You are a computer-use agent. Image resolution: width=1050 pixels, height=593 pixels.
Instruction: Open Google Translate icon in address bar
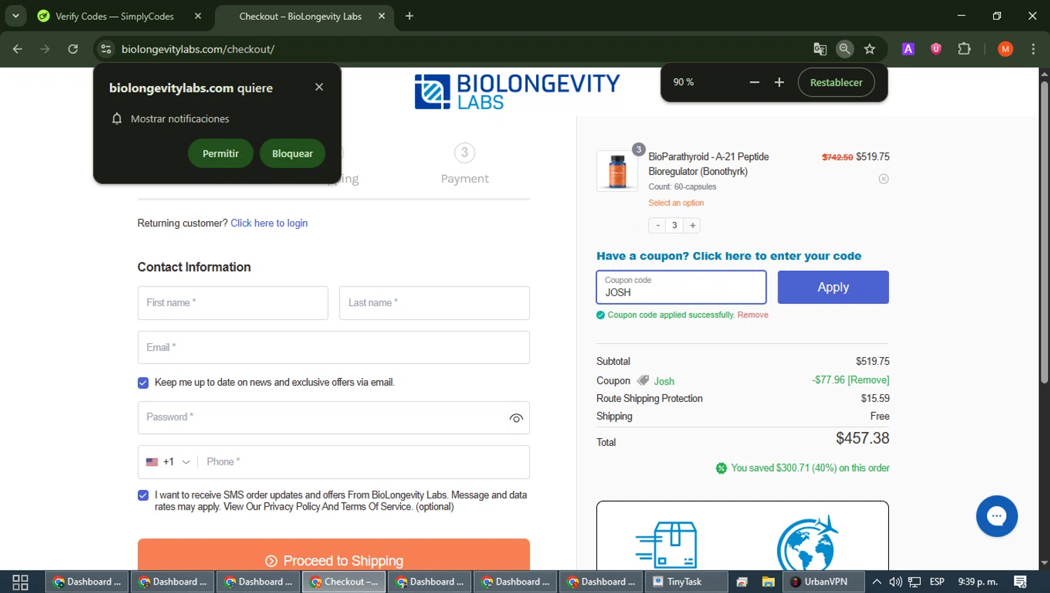pyautogui.click(x=820, y=49)
